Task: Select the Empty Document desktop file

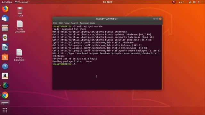Action: 20,27
